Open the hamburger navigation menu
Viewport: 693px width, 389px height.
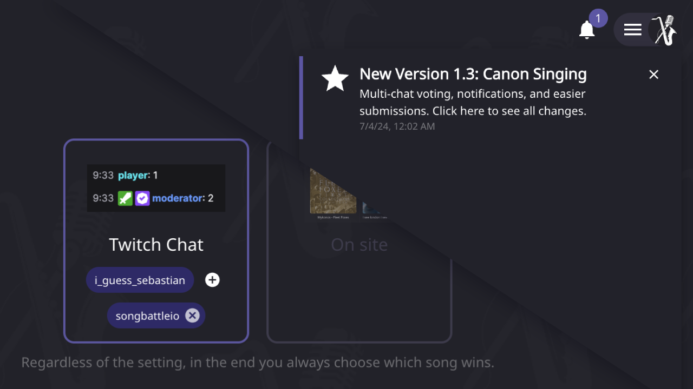pyautogui.click(x=632, y=30)
